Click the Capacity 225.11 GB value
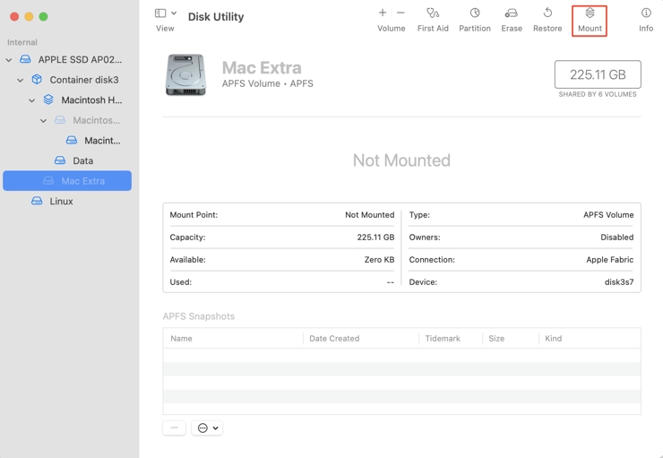Screen dimensions: 663x458 click(x=375, y=238)
